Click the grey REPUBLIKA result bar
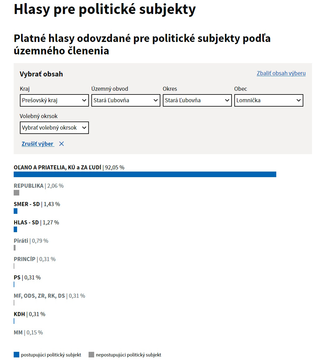The image size is (326, 363). tap(16, 193)
